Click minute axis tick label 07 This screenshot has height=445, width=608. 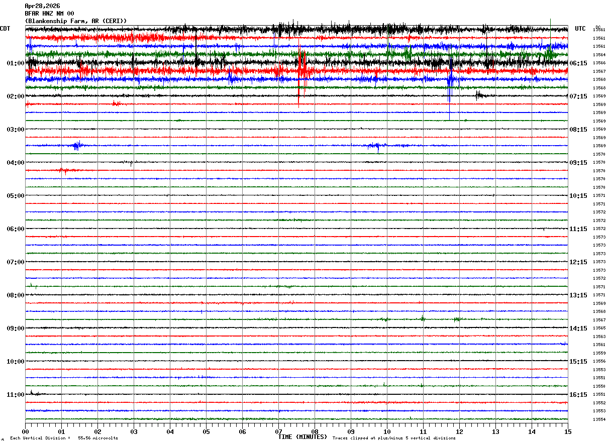[278, 431]
